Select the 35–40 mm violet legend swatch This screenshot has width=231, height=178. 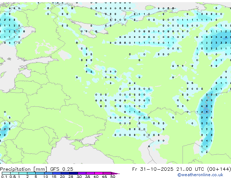pos(90,173)
